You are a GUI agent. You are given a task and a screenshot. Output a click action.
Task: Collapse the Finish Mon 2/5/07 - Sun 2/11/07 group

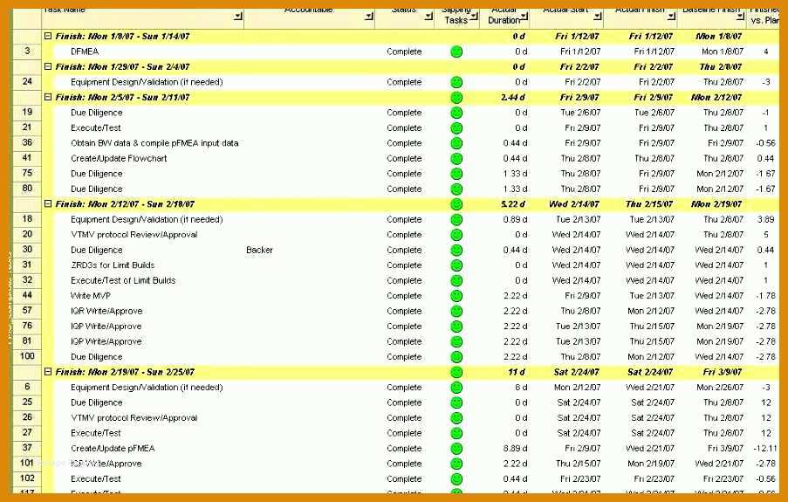click(x=48, y=97)
